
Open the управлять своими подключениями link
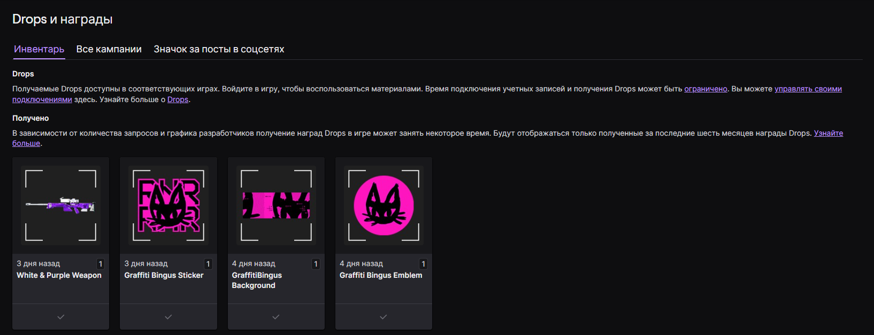pyautogui.click(x=808, y=89)
